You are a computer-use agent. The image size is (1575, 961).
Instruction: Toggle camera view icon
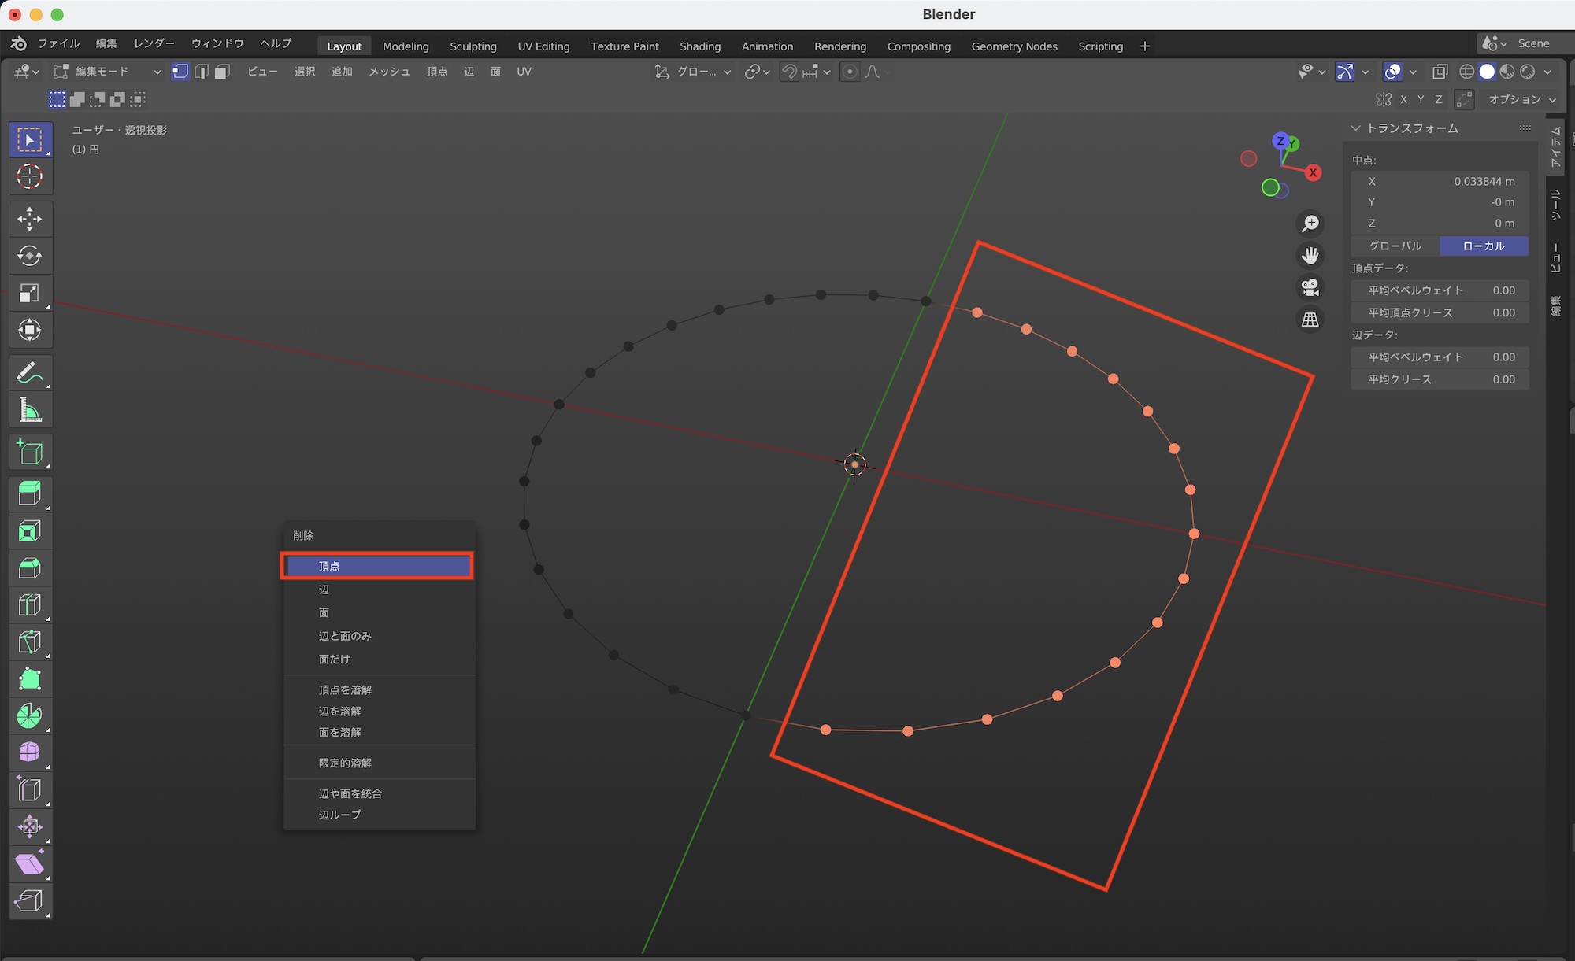pos(1310,287)
